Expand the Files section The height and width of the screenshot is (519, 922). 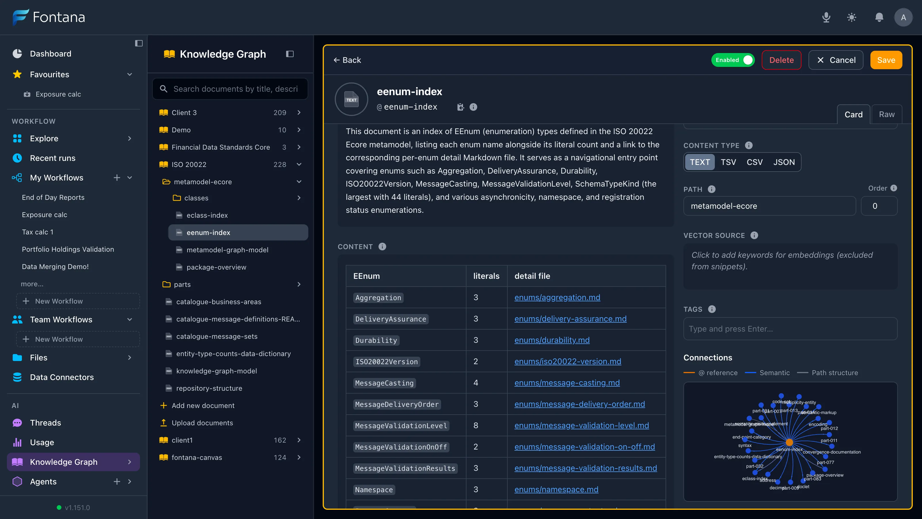pos(130,358)
